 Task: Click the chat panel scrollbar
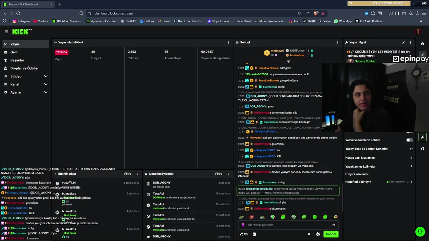[x=342, y=197]
